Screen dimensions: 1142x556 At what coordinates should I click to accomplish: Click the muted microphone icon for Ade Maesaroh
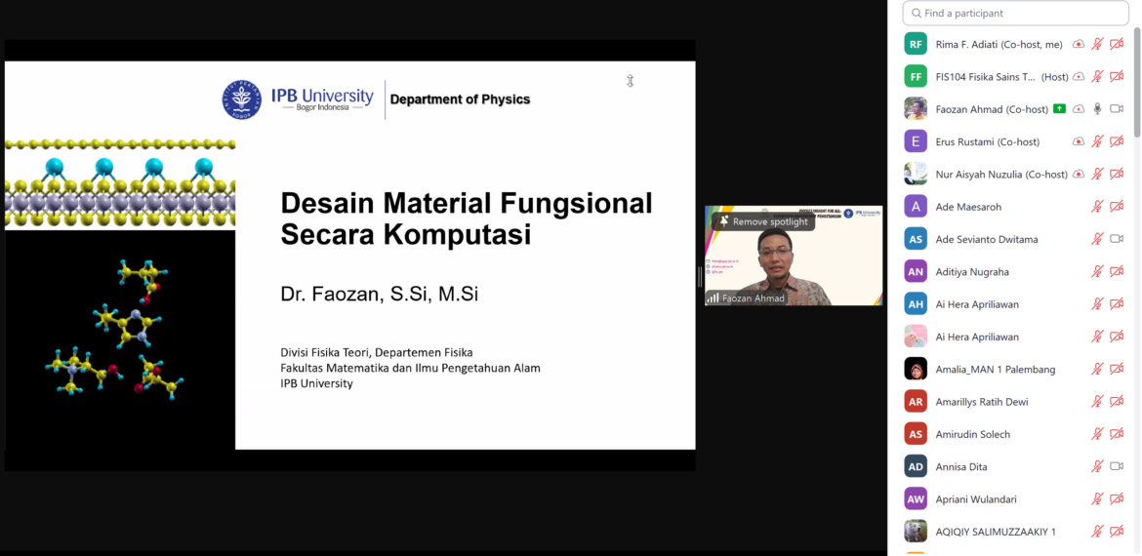click(1097, 207)
